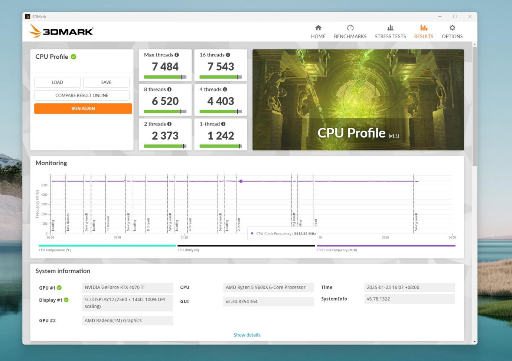This screenshot has width=512, height=361.
Task: Click the 4 threads score bar
Action: point(221,112)
